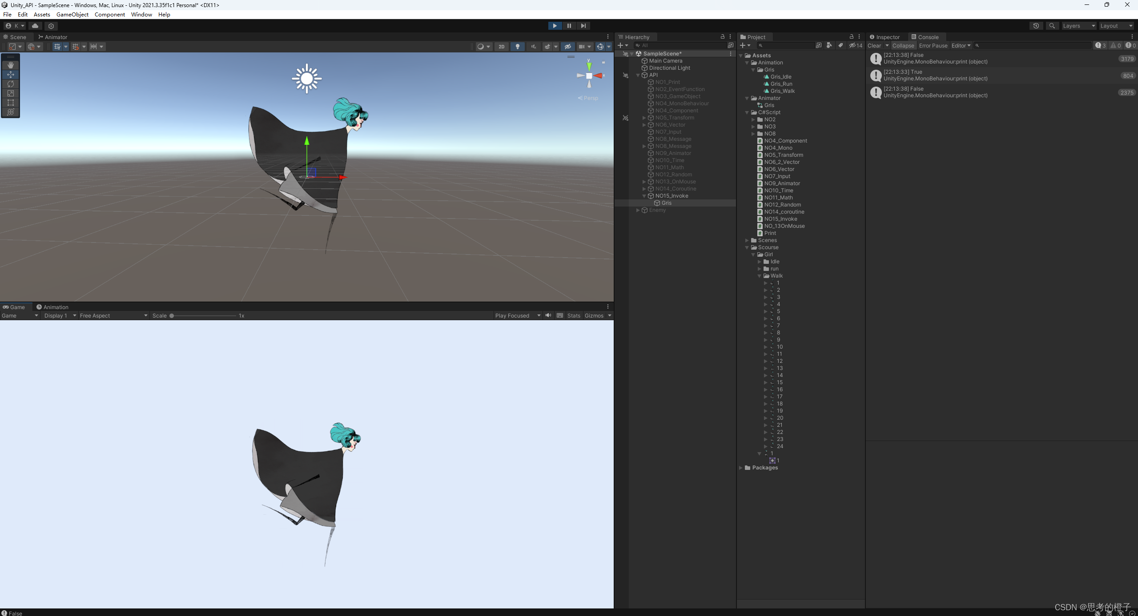
Task: Select the Scale tool
Action: tap(11, 93)
